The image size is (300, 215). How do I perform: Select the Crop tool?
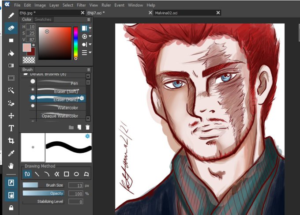point(11,141)
